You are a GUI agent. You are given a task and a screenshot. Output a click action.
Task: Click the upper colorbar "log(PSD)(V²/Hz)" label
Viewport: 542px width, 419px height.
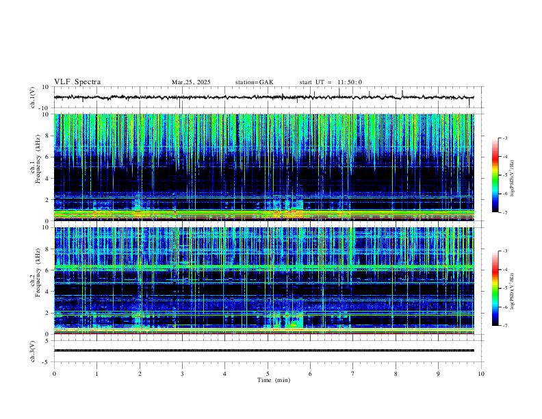tap(513, 179)
